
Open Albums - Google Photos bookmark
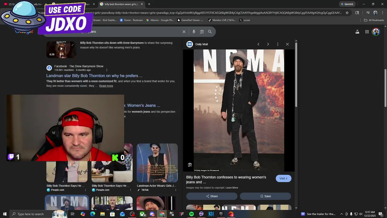pos(160,20)
